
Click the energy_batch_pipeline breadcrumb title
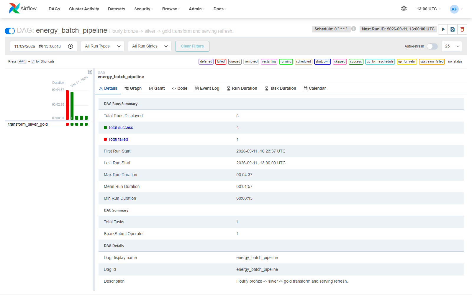pos(121,77)
